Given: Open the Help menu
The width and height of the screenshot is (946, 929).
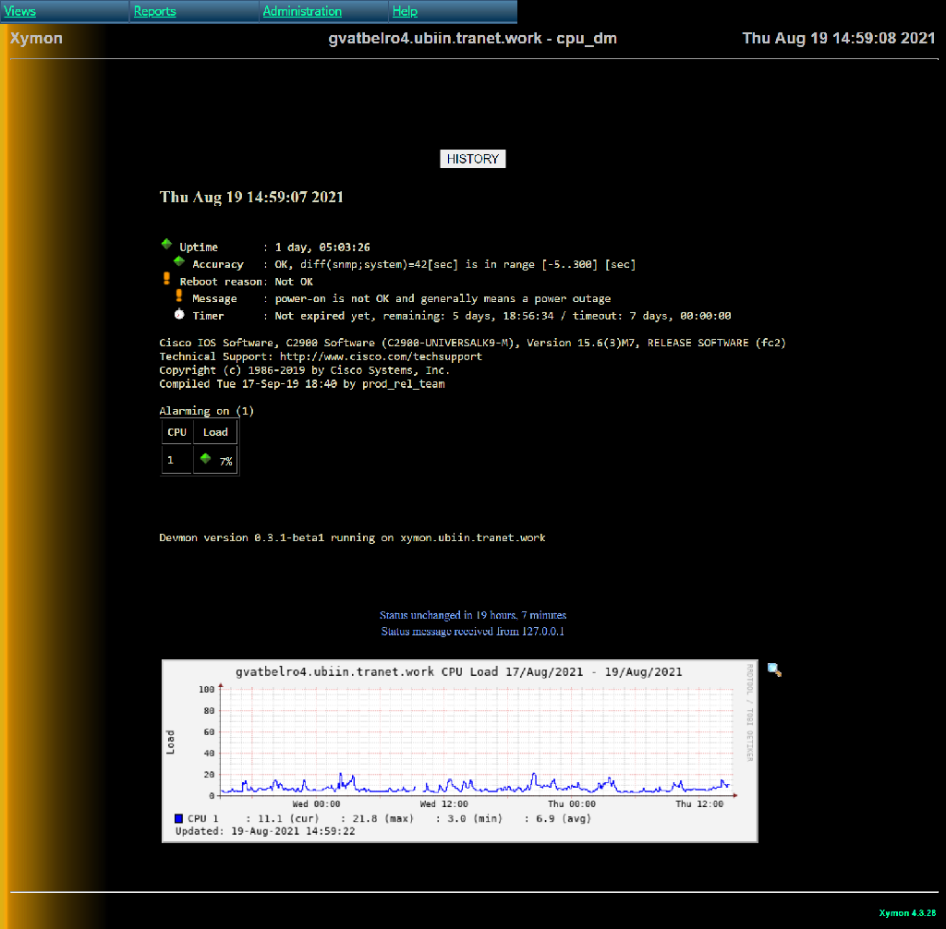Looking at the screenshot, I should pyautogui.click(x=405, y=12).
